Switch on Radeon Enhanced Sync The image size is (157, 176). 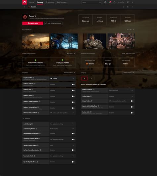tap(73, 108)
